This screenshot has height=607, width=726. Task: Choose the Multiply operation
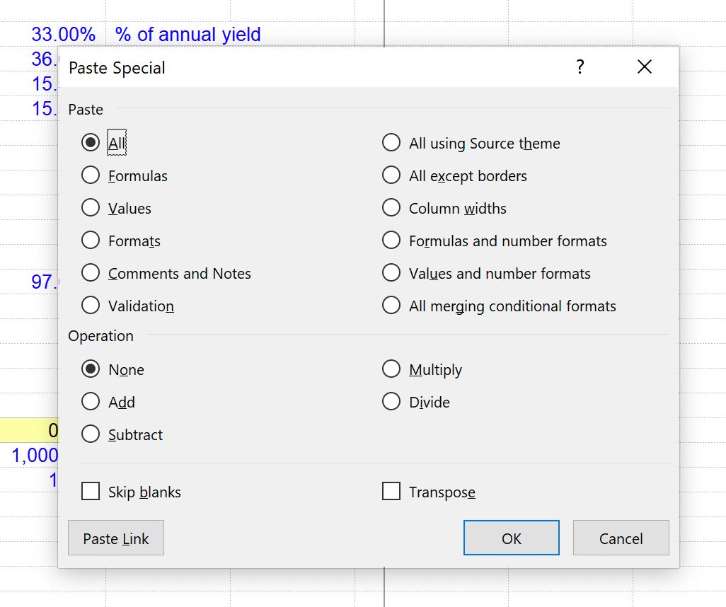click(391, 369)
